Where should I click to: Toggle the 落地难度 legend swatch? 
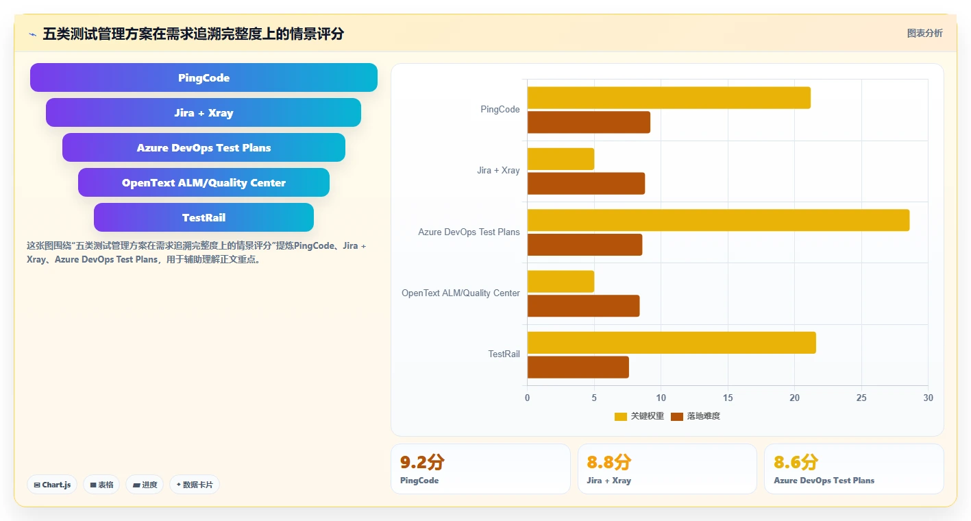coord(677,416)
